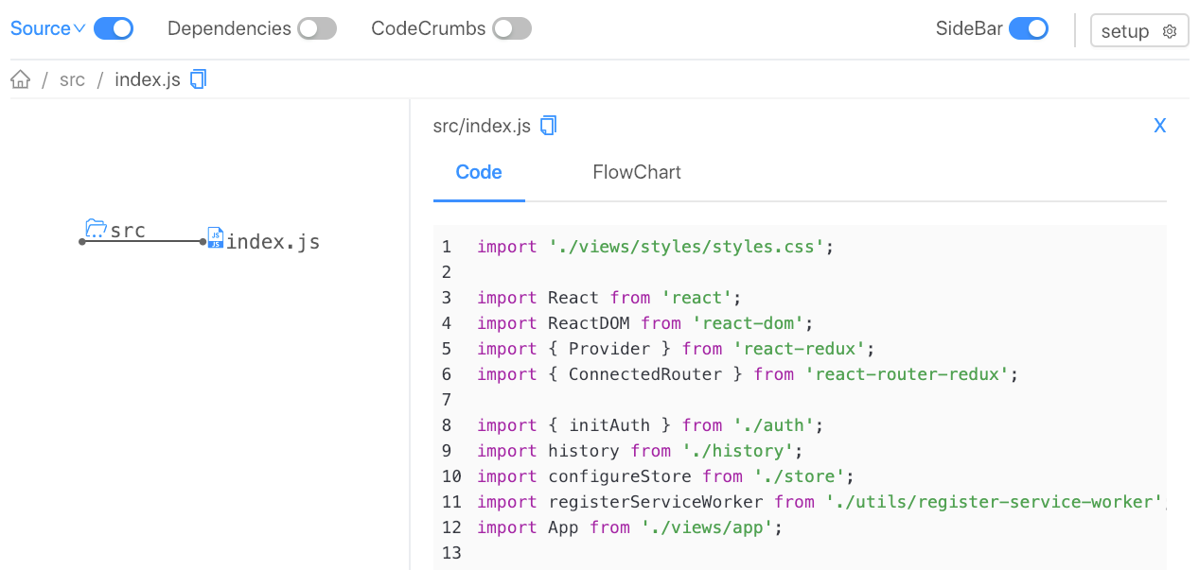
Task: Click the home icon in the breadcrumb
Action: [x=20, y=78]
